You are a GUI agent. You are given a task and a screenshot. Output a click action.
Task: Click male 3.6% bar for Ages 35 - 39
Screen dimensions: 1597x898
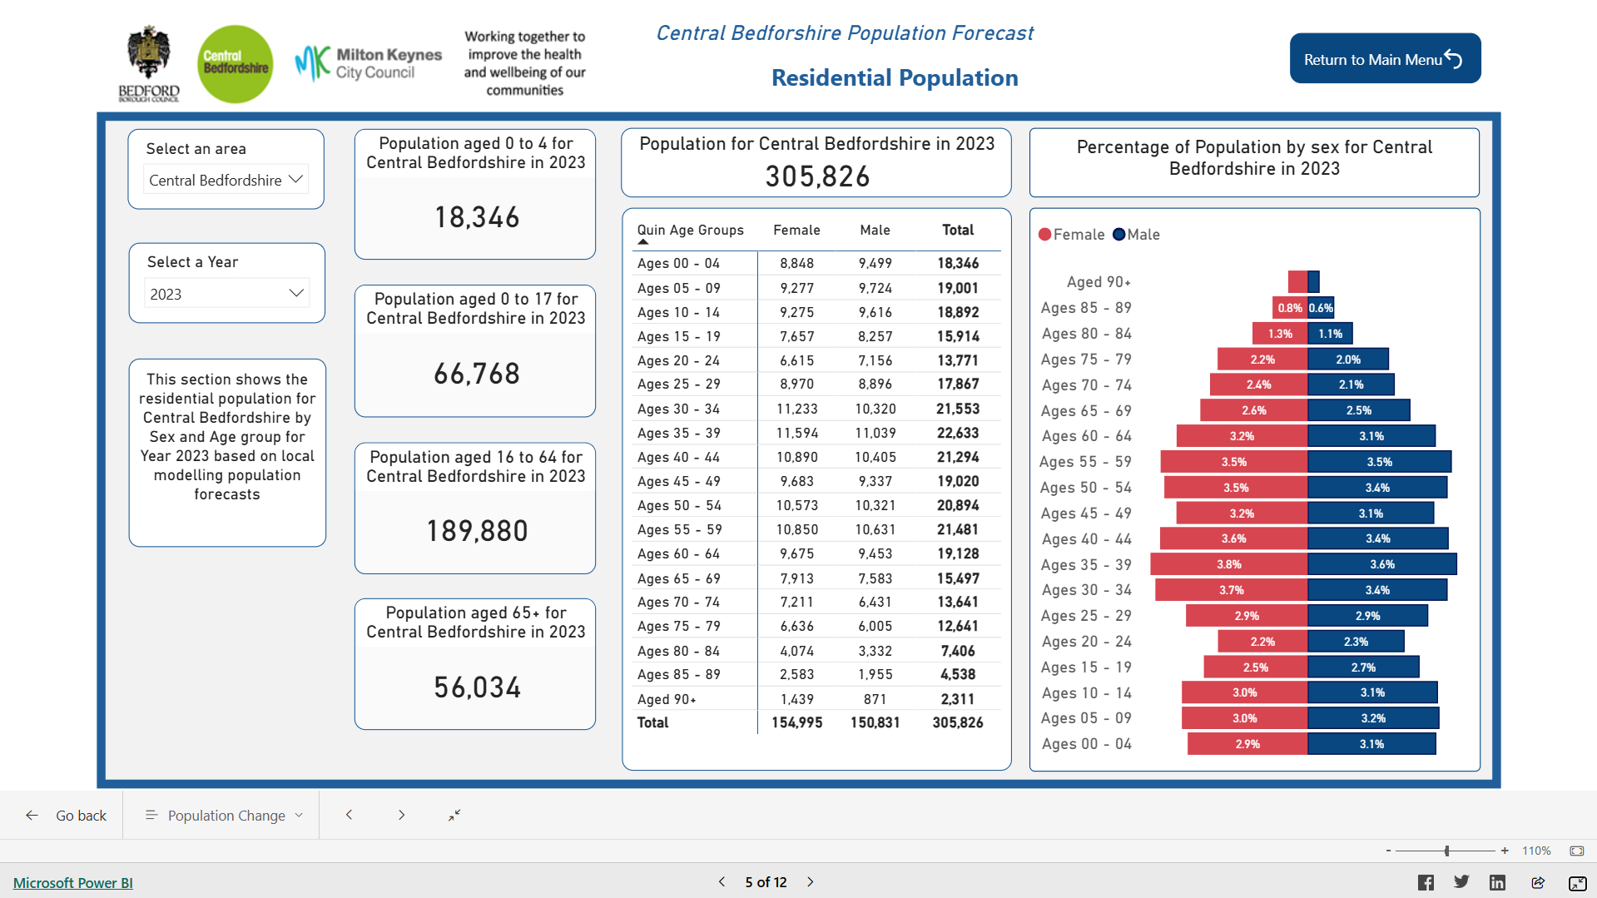tap(1382, 564)
